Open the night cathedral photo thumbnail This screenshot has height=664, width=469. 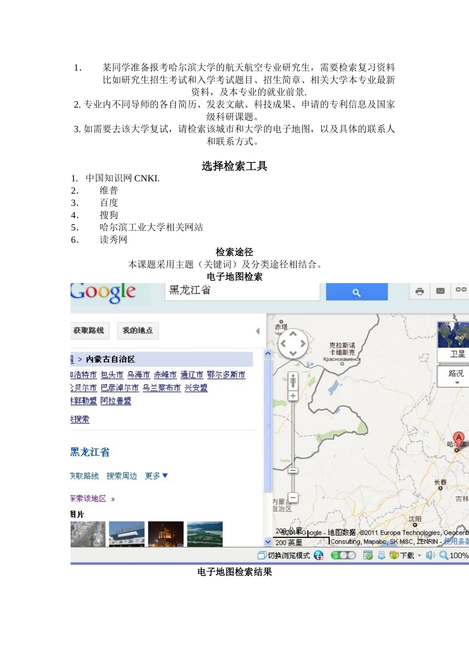coord(165,534)
